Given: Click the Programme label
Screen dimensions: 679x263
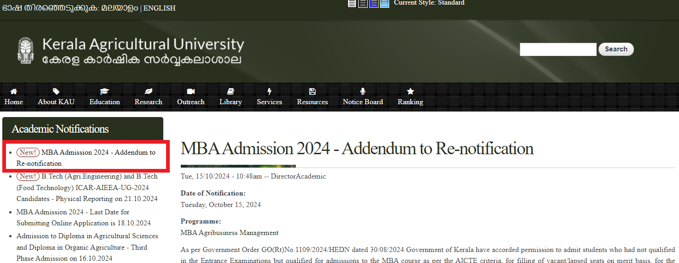Looking at the screenshot, I should [201, 221].
